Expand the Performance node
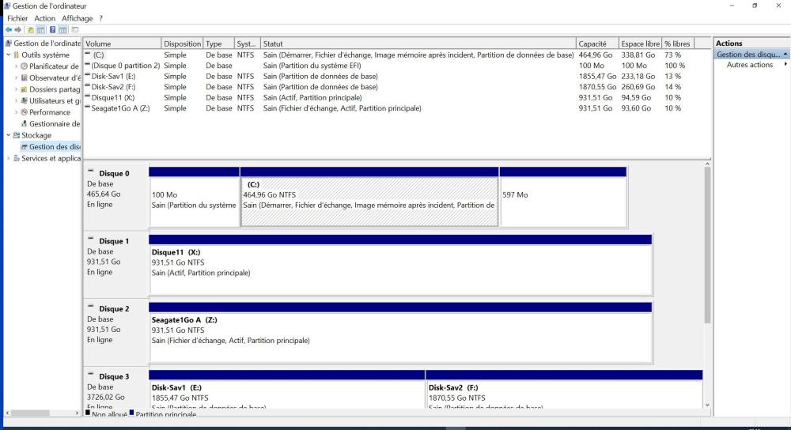Image resolution: width=791 pixels, height=430 pixels. (x=16, y=112)
